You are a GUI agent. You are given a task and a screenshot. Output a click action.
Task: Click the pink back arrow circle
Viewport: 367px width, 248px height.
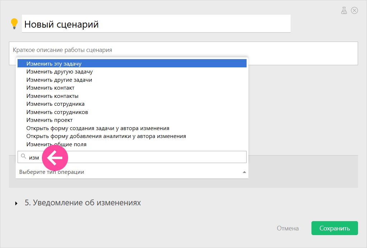point(55,158)
